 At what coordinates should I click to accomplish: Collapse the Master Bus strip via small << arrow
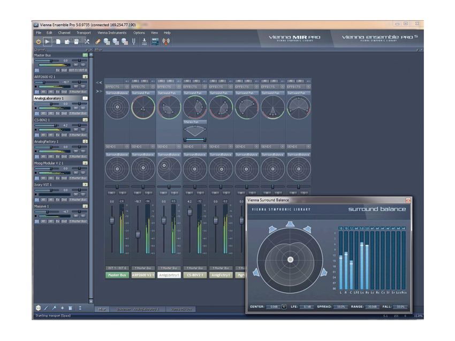pyautogui.click(x=127, y=81)
